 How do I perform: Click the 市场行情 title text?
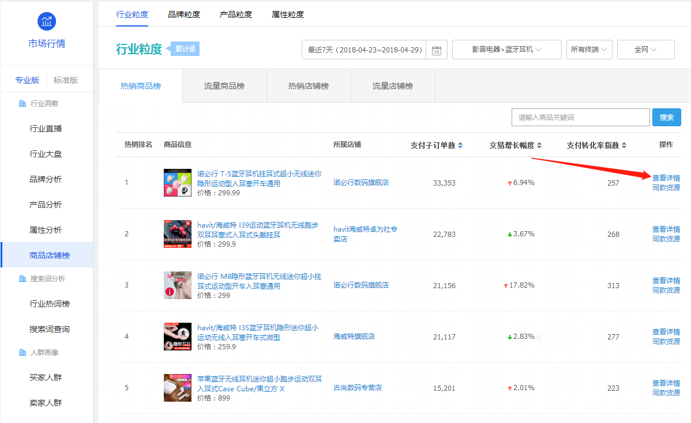[x=47, y=44]
